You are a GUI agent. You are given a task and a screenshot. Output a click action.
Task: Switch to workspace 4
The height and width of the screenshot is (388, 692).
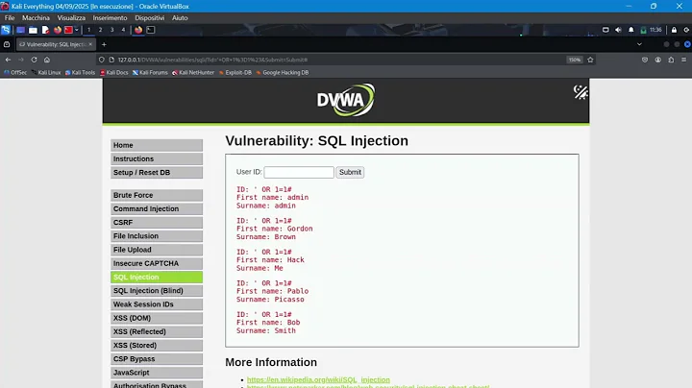123,30
